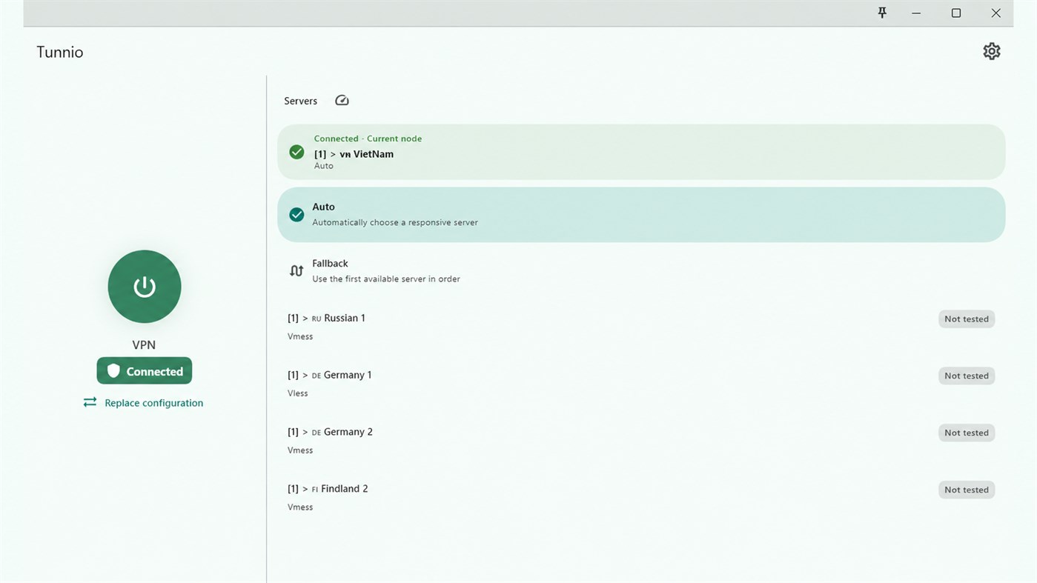Choose the Fallback server mode
Image resolution: width=1037 pixels, height=583 pixels.
pyautogui.click(x=641, y=271)
